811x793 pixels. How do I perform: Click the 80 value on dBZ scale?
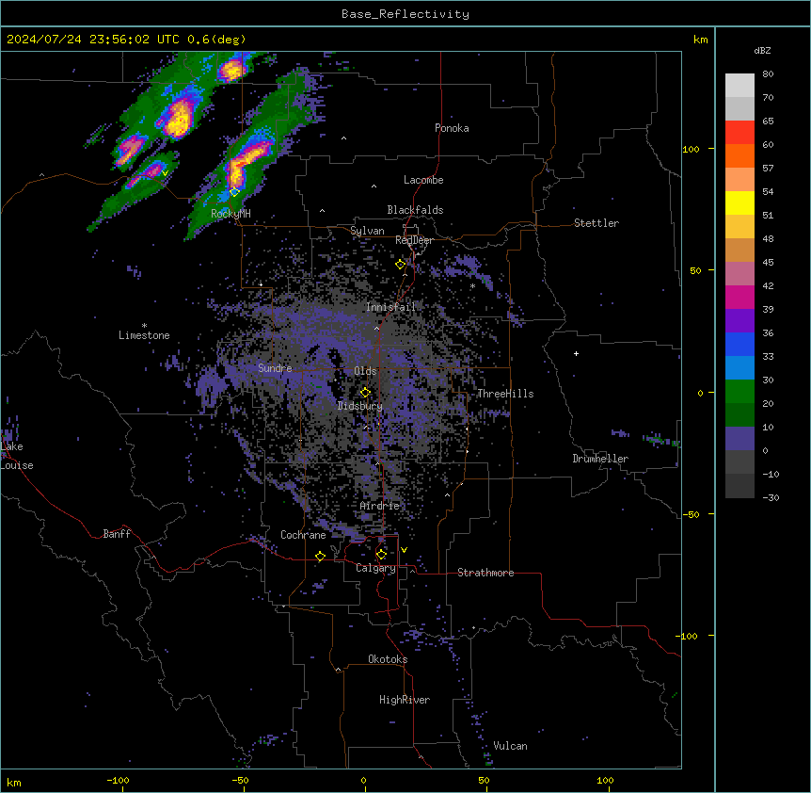(768, 74)
